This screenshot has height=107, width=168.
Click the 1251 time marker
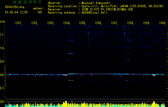(x=18, y=23)
